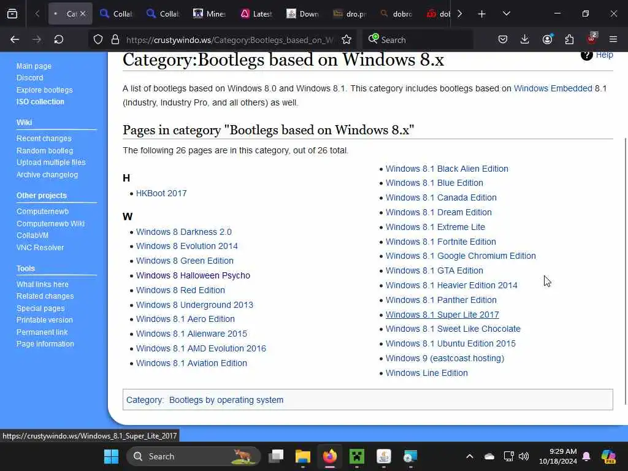Follow the Windows Embedded link

coord(553,88)
